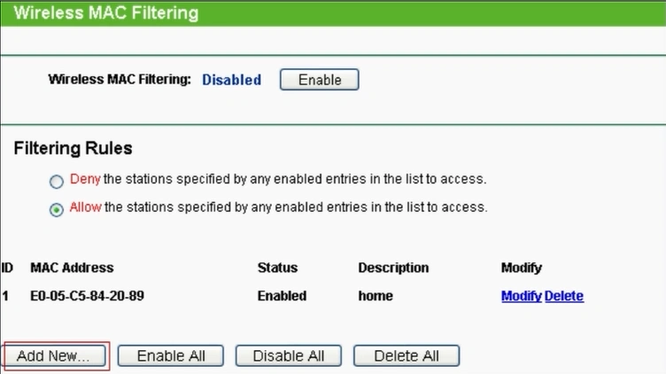Click the Wireless MAC Filtering title bar
This screenshot has height=374, width=666.
106,13
